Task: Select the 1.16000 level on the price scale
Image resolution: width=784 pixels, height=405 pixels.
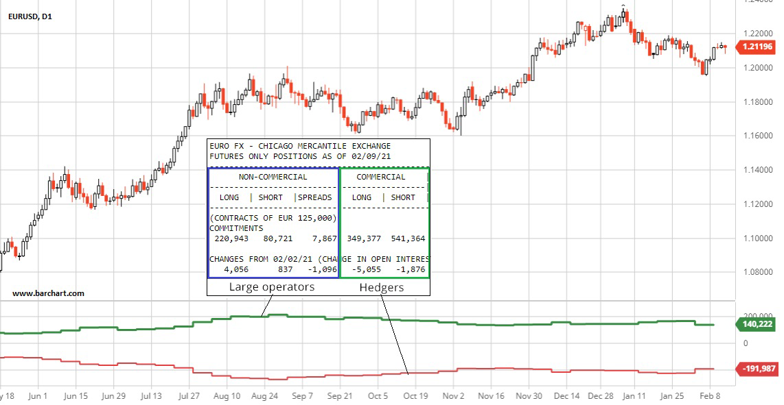Action: 758,136
